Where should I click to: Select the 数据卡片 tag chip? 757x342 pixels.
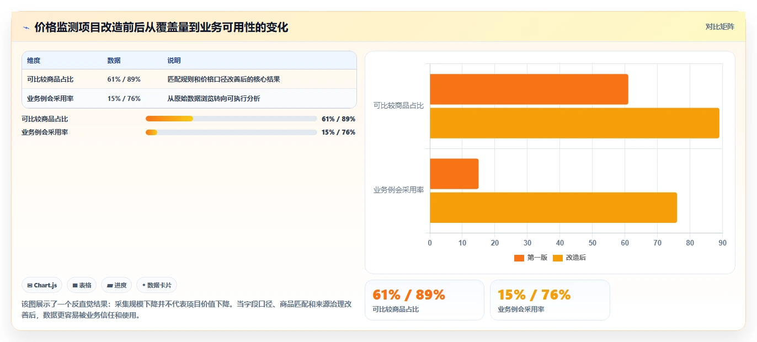click(157, 285)
